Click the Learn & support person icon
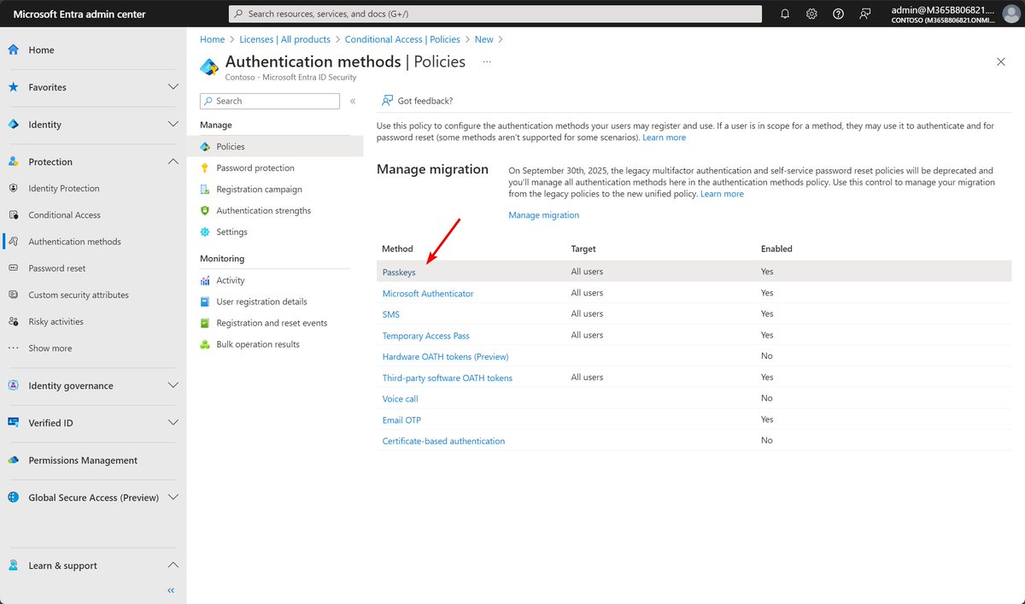Screen dimensions: 1025x604 point(13,566)
